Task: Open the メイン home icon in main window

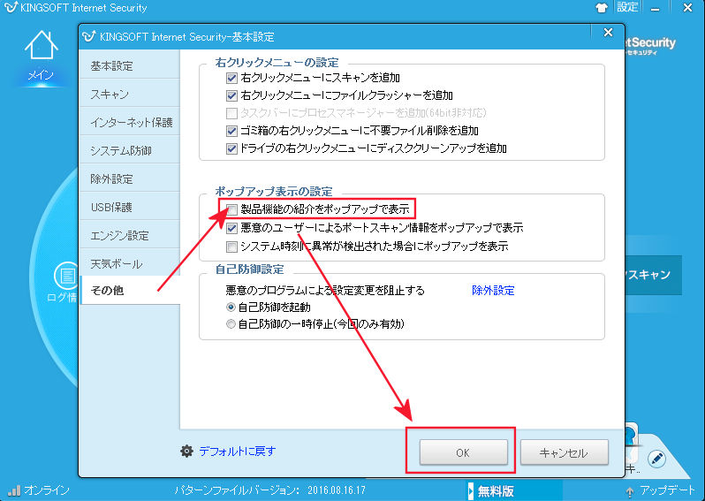Action: tap(41, 45)
